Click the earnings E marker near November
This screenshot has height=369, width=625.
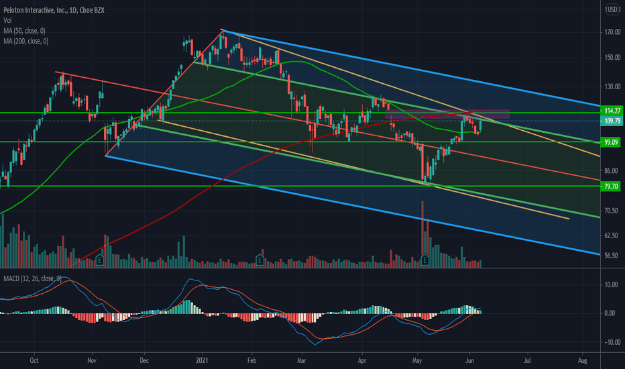click(x=100, y=260)
